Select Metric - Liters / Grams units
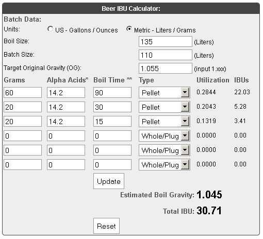Viewport: 263px width, 239px height. [129, 29]
